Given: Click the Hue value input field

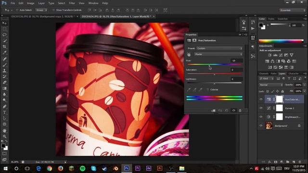Looking at the screenshot, I should [x=237, y=61].
